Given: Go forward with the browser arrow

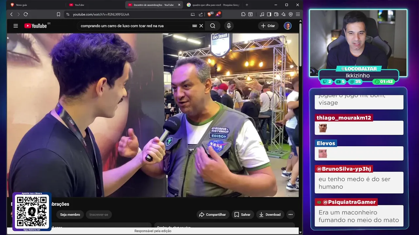Looking at the screenshot, I should point(18,14).
